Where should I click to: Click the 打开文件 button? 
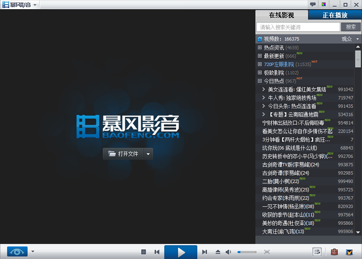(x=123, y=154)
